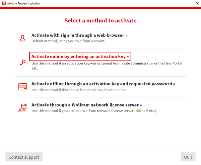Choose Activate with sign in through web browser
201x165 pixels.
click(x=79, y=35)
